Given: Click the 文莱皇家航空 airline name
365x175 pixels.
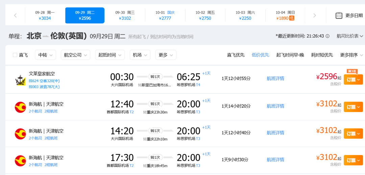Looking at the screenshot, I should pyautogui.click(x=42, y=74).
